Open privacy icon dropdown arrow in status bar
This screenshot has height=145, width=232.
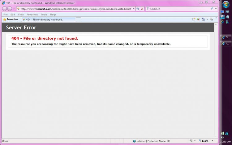click(x=195, y=141)
